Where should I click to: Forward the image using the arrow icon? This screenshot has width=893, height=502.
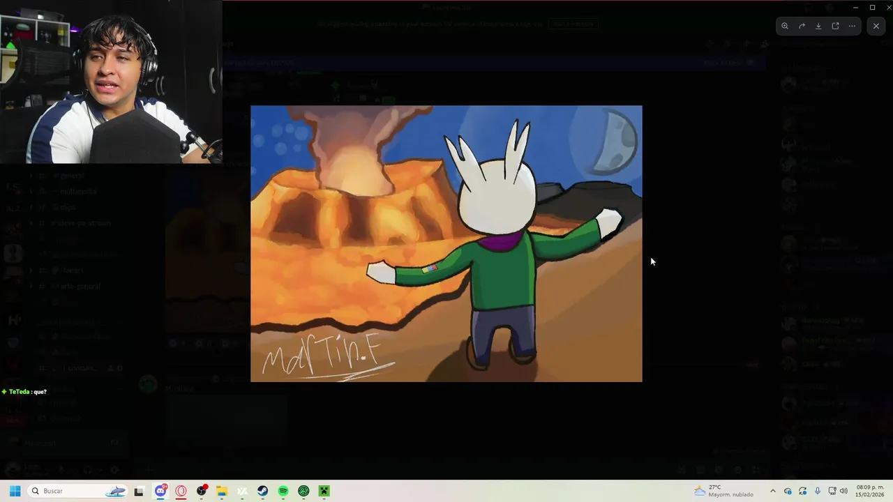tap(802, 26)
